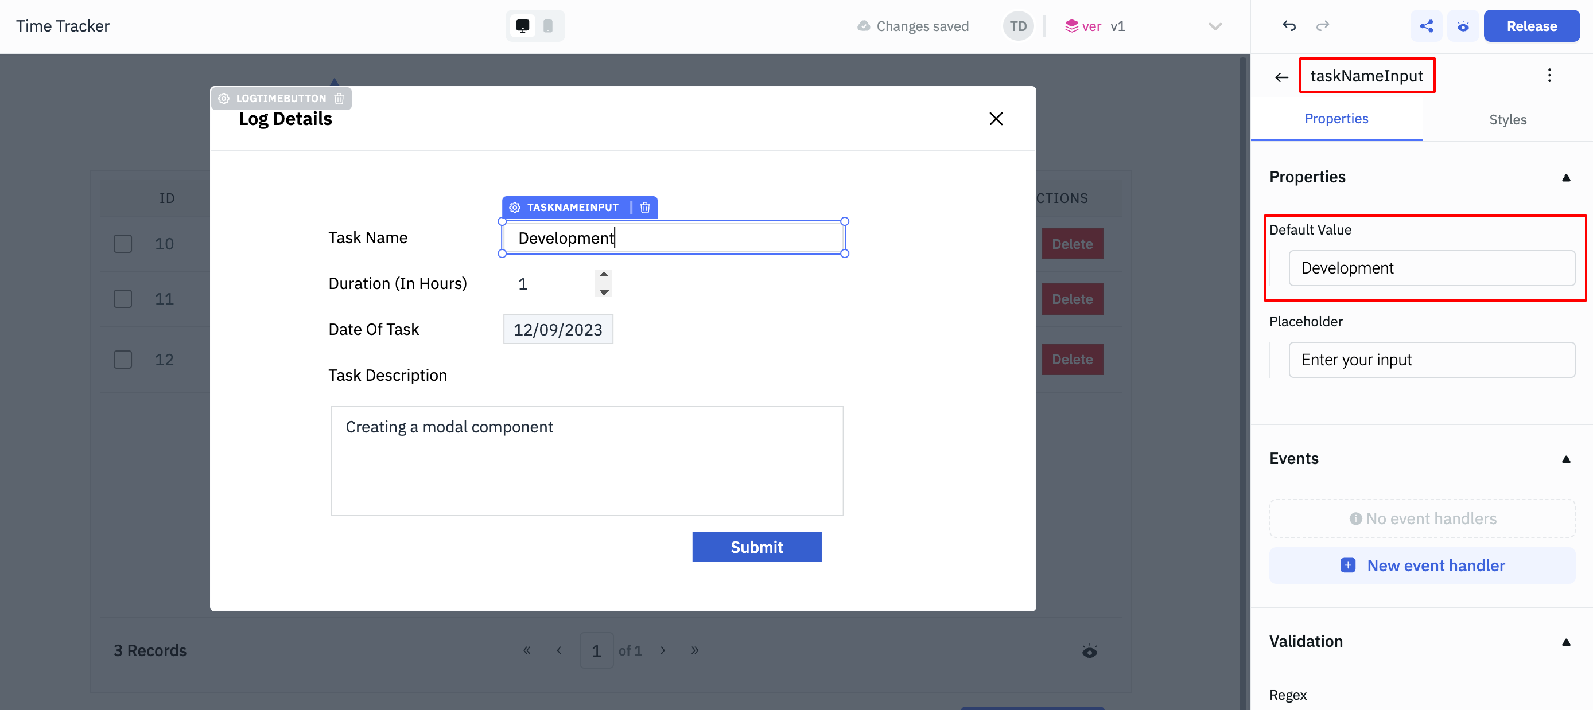Screen dimensions: 1593x710
Task: Collapse the Events section
Action: 1566,459
